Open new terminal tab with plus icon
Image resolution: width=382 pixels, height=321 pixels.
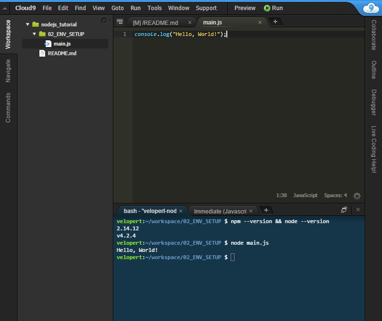[x=266, y=210]
